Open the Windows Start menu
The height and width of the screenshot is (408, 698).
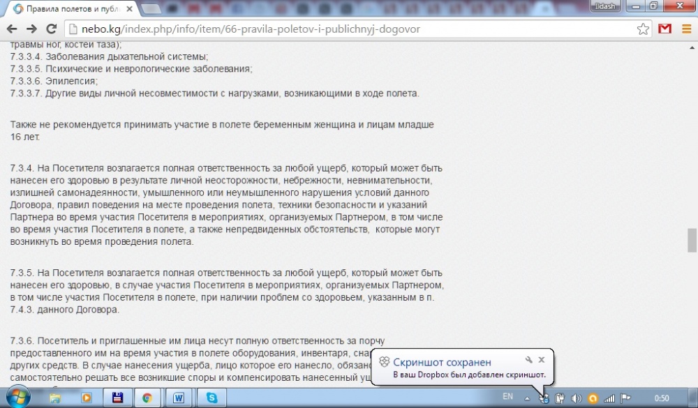coord(18,397)
